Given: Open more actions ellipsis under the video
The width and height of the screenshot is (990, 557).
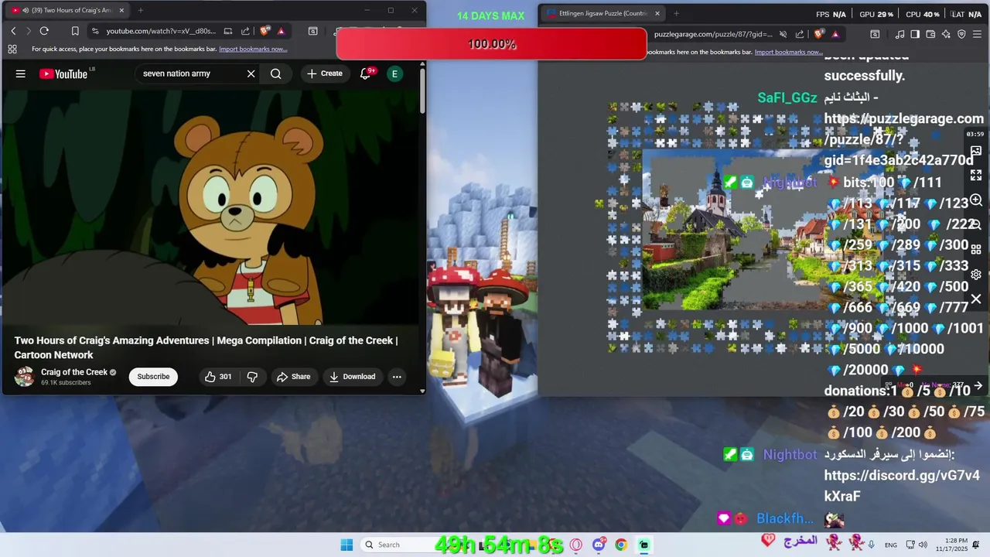Looking at the screenshot, I should click(397, 377).
